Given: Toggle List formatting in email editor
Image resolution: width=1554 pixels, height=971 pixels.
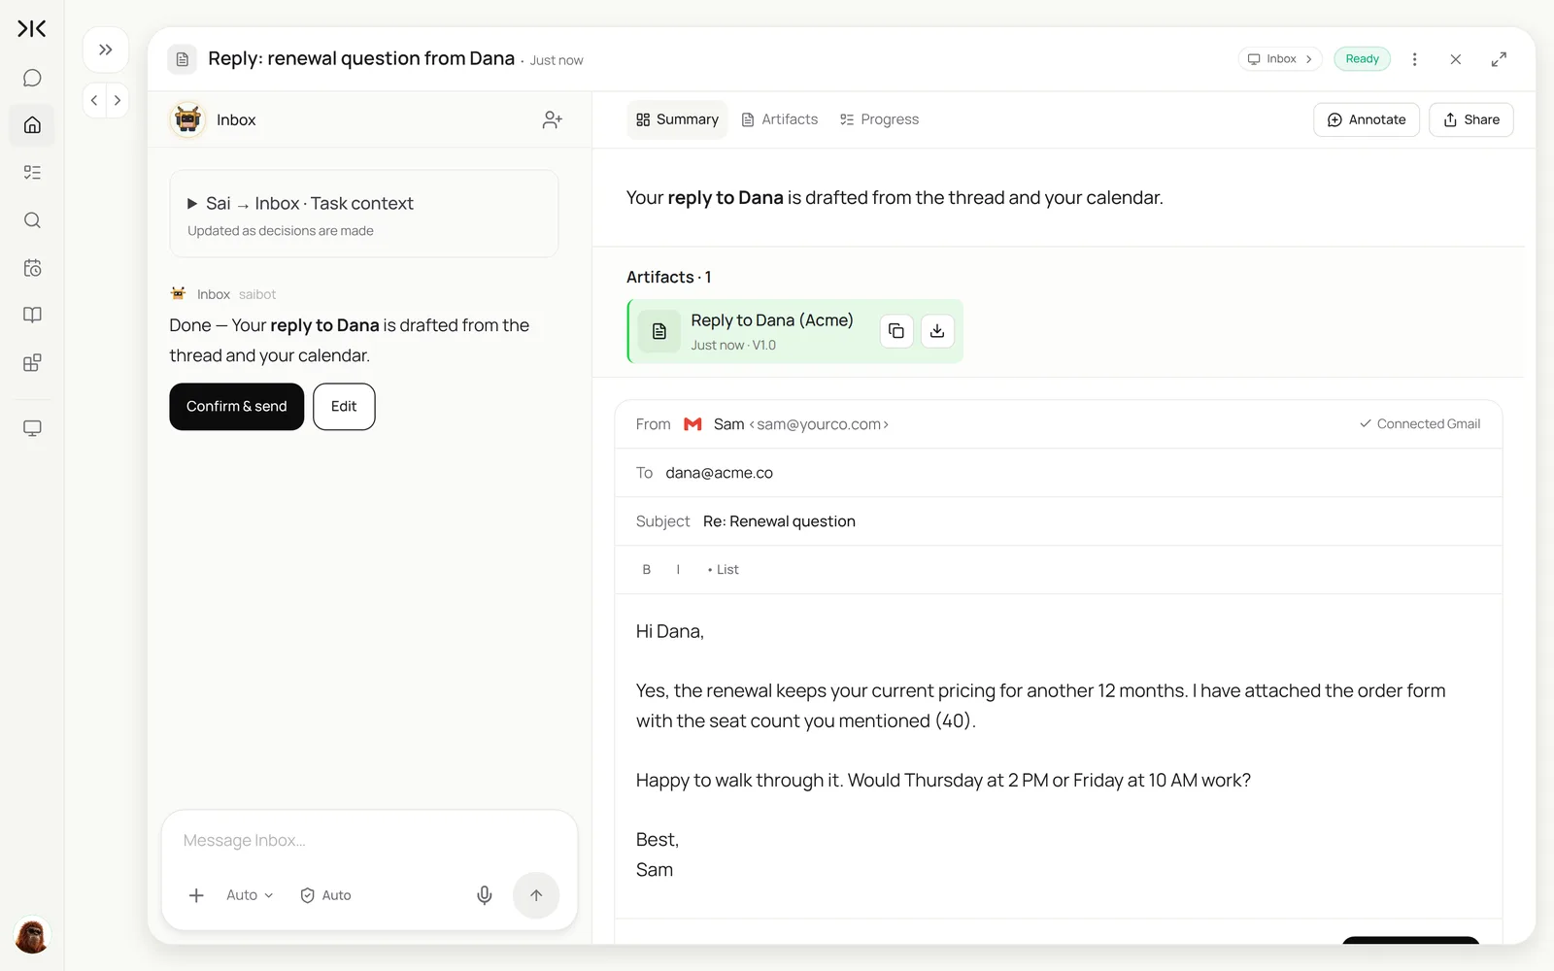Looking at the screenshot, I should pyautogui.click(x=724, y=570).
